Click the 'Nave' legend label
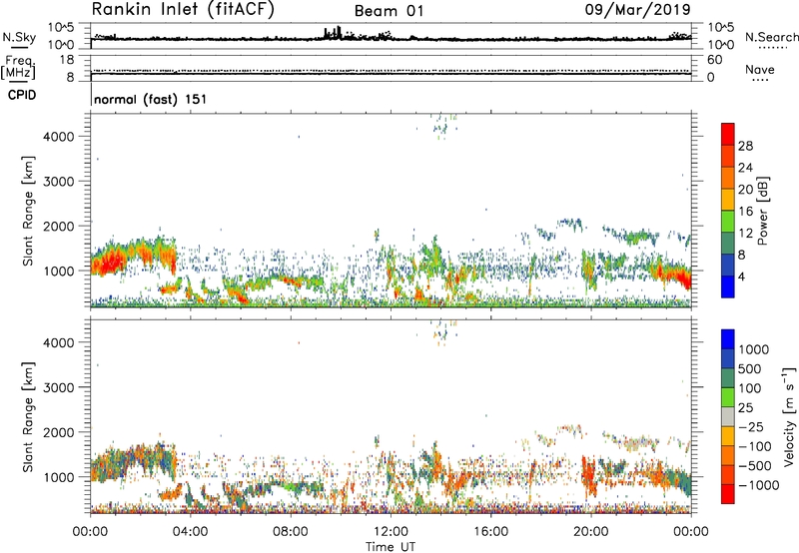This screenshot has height=553, width=799. click(760, 69)
